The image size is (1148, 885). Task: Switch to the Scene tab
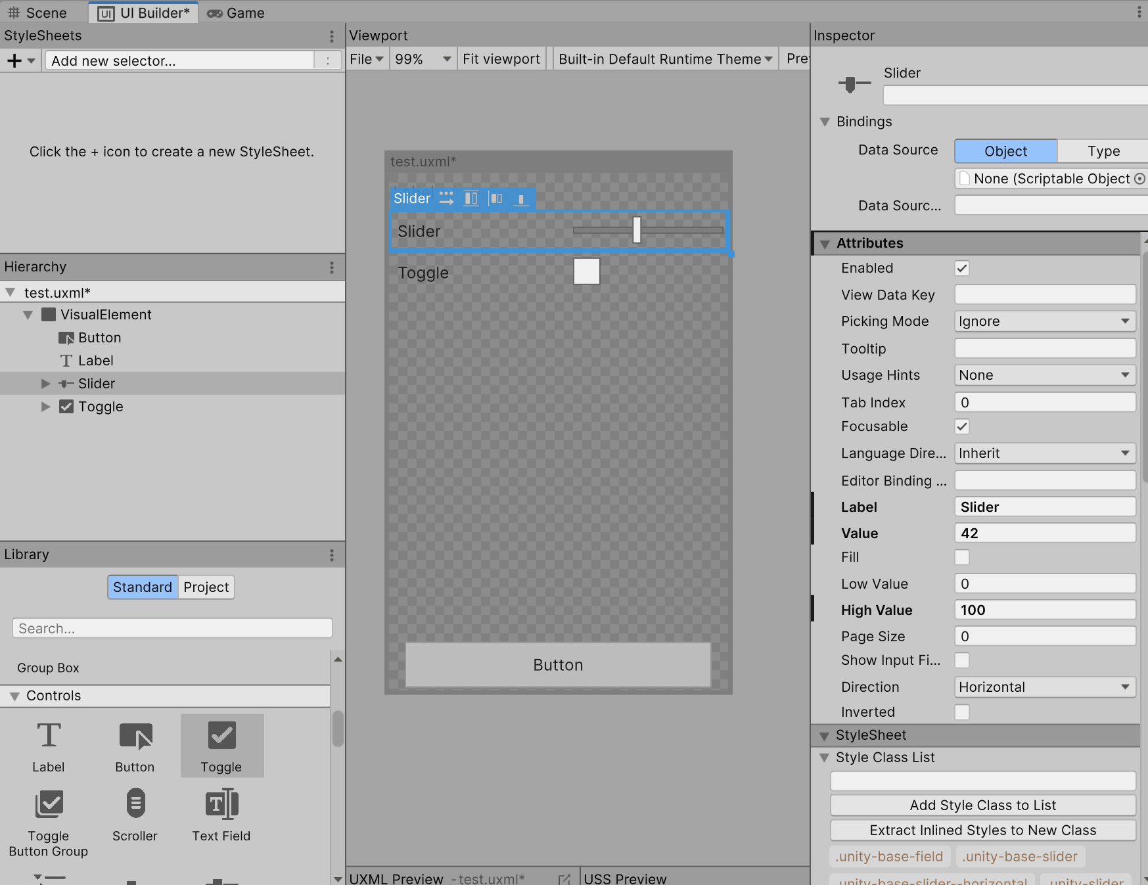click(38, 13)
